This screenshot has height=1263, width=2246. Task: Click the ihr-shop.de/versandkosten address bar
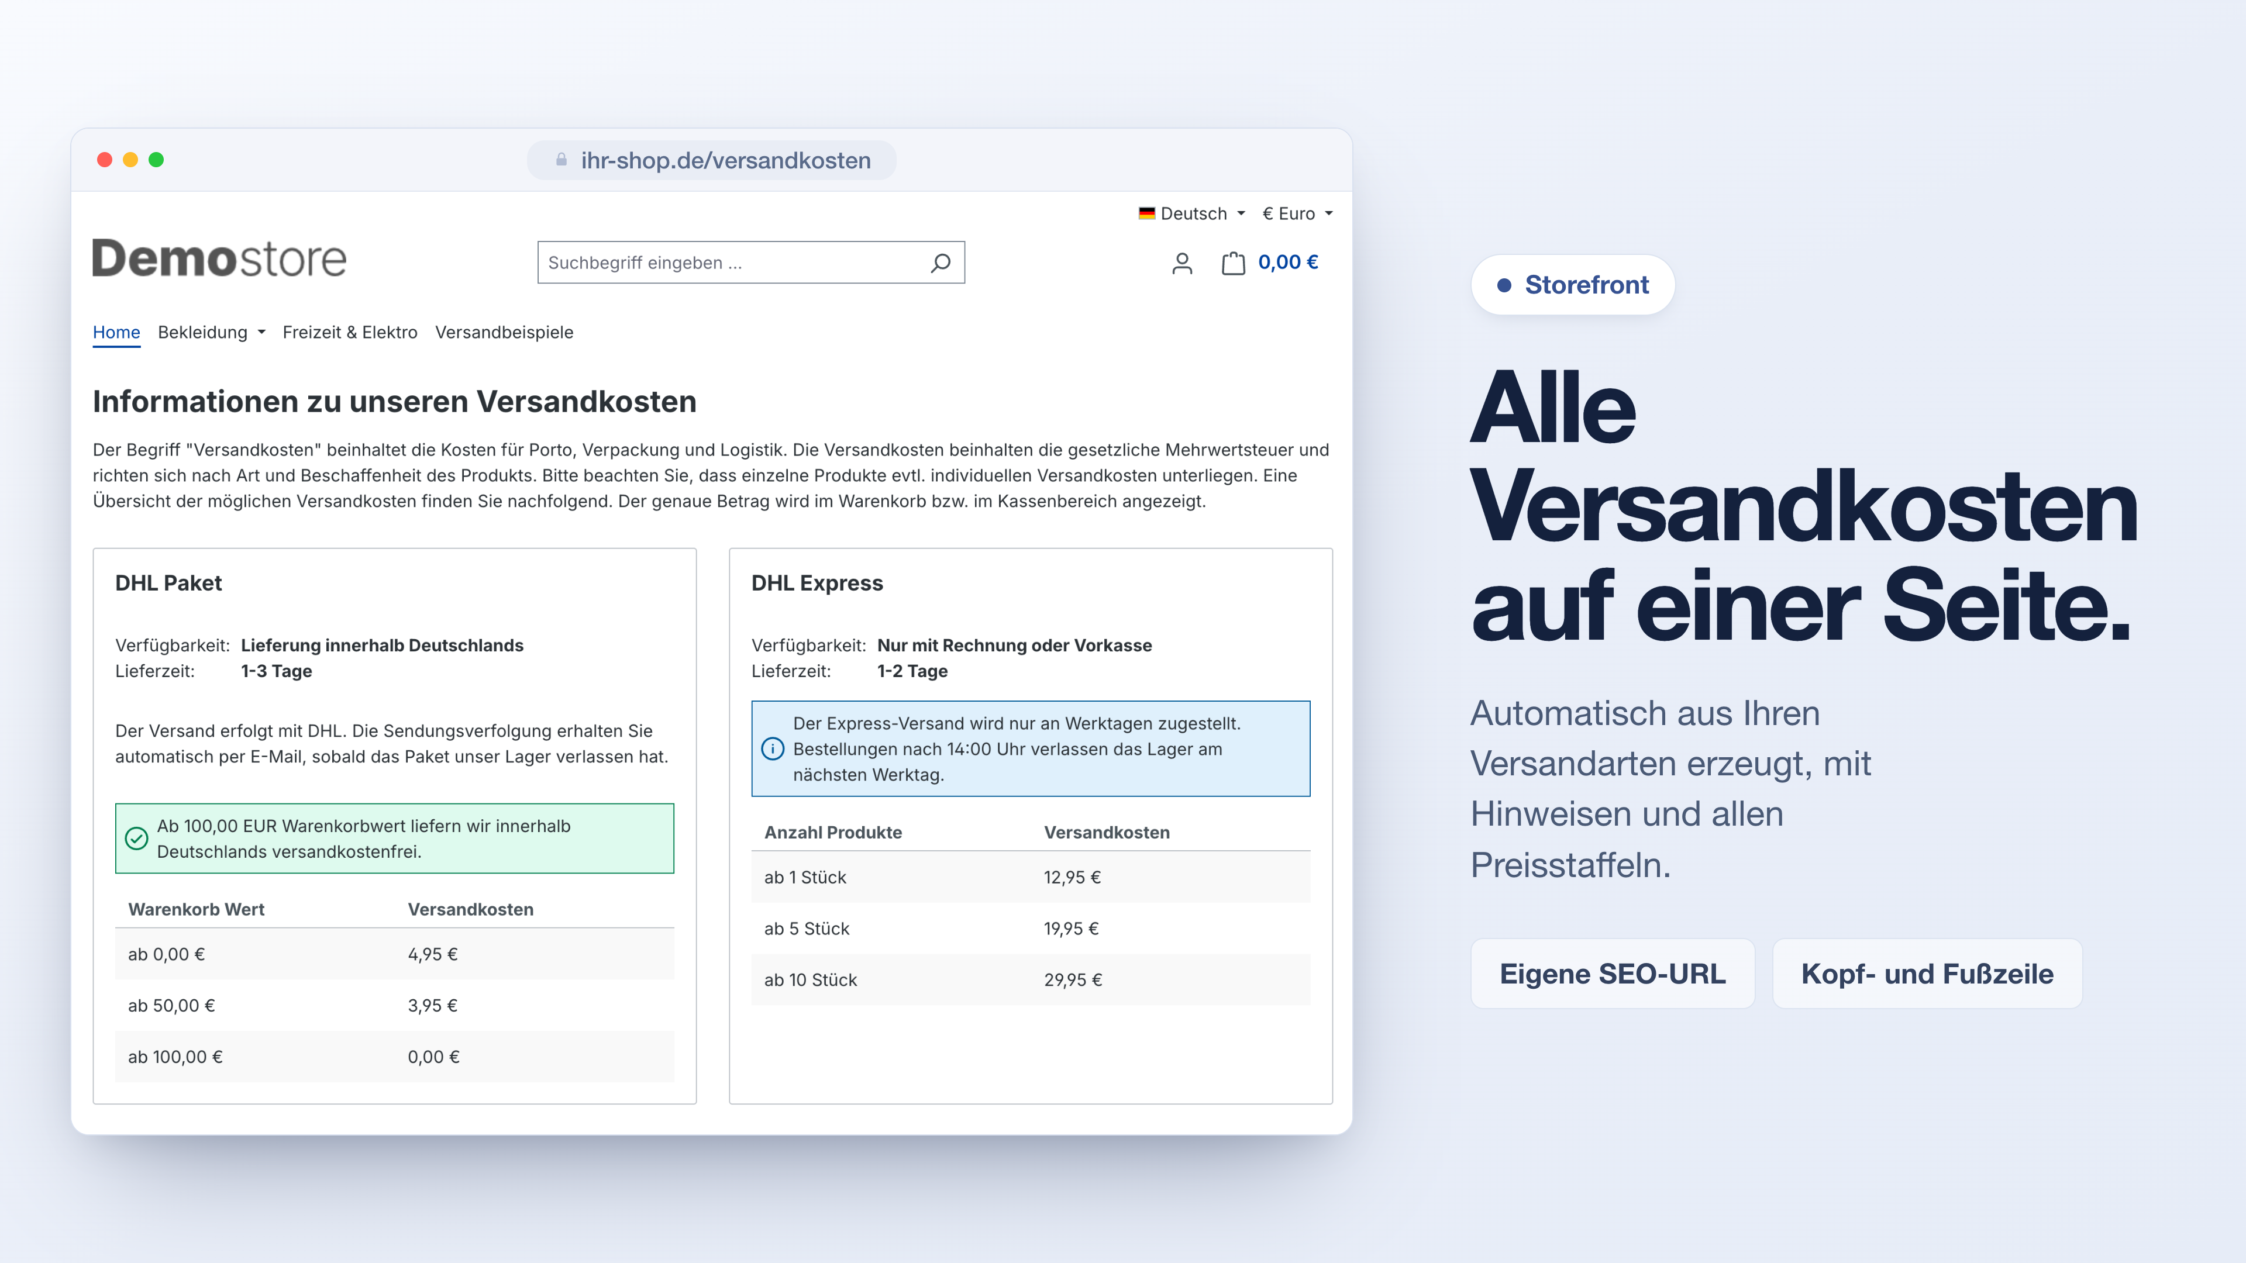click(x=711, y=160)
